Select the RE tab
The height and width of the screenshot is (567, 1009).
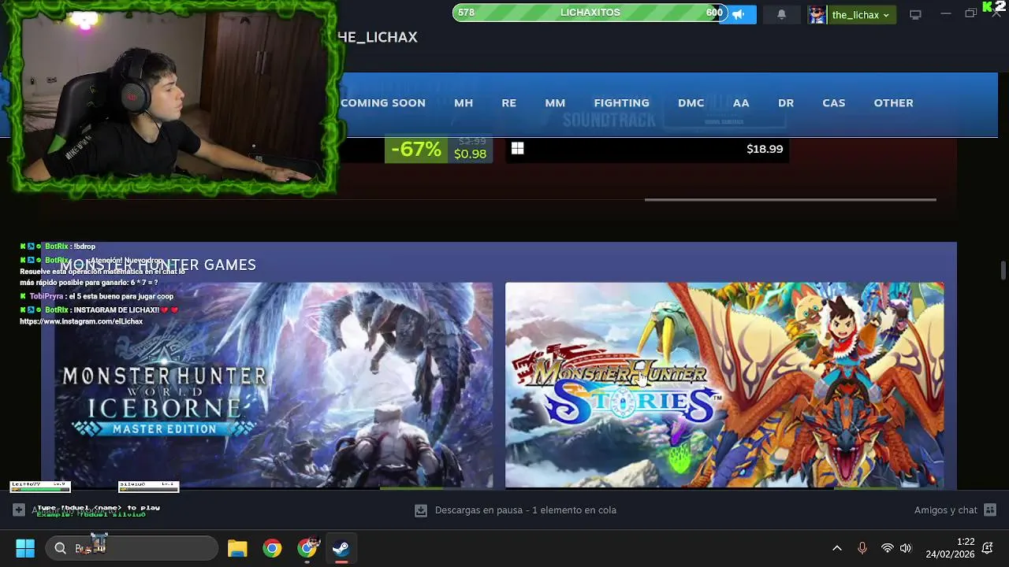coord(509,103)
